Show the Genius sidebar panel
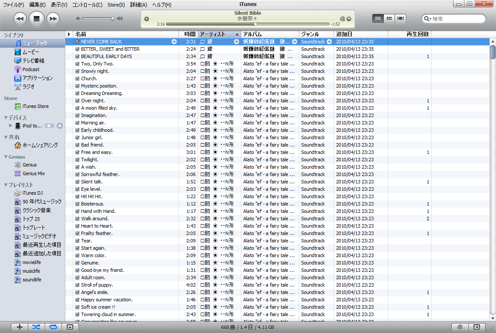The width and height of the screenshot is (496, 333). pos(477,327)
